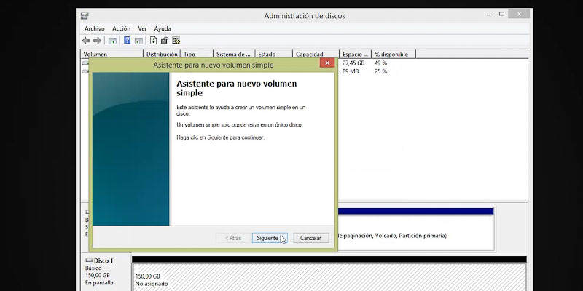Screen dimensions: 583x291
Task: Sort by the Espacio... column header
Action: pos(356,54)
